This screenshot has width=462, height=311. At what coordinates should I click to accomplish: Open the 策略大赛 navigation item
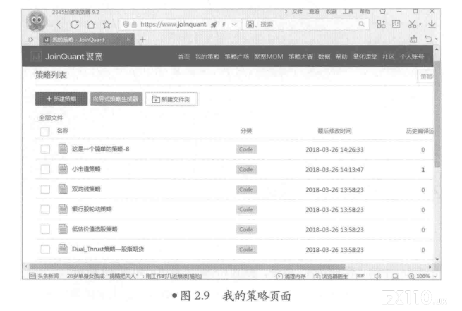[x=300, y=57]
